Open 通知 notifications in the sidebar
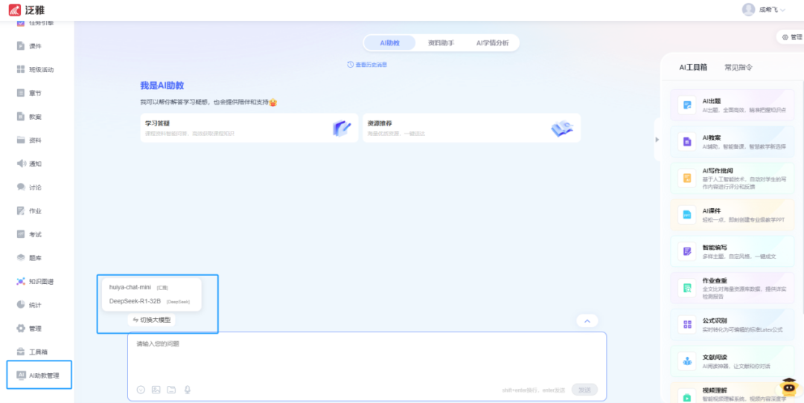This screenshot has height=403, width=804. (29, 164)
